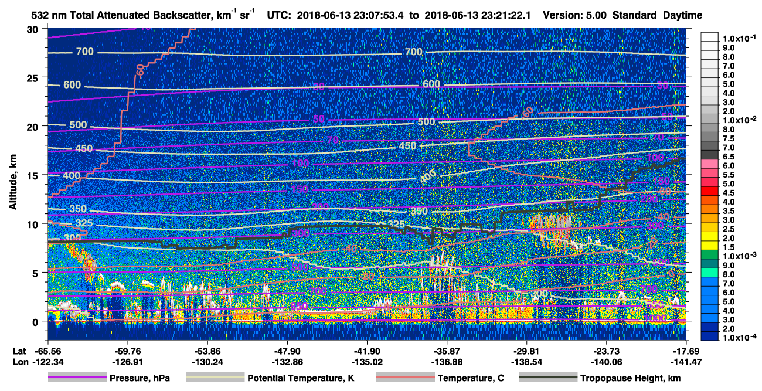Click the colorbar label "1.0x10-1"
This screenshot has height=391, width=762.
point(740,38)
